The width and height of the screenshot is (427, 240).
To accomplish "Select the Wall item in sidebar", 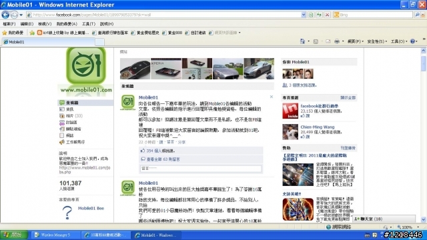I will pos(85,103).
